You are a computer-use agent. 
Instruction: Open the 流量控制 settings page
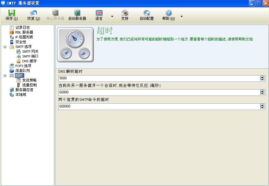(x=29, y=85)
